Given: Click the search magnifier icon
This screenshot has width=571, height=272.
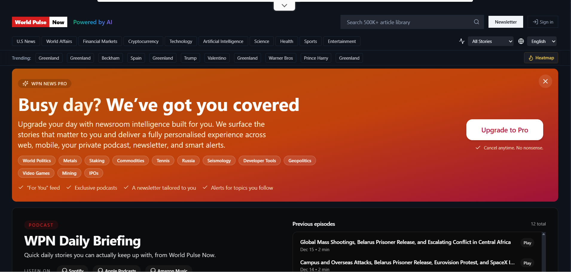Looking at the screenshot, I should 477,22.
